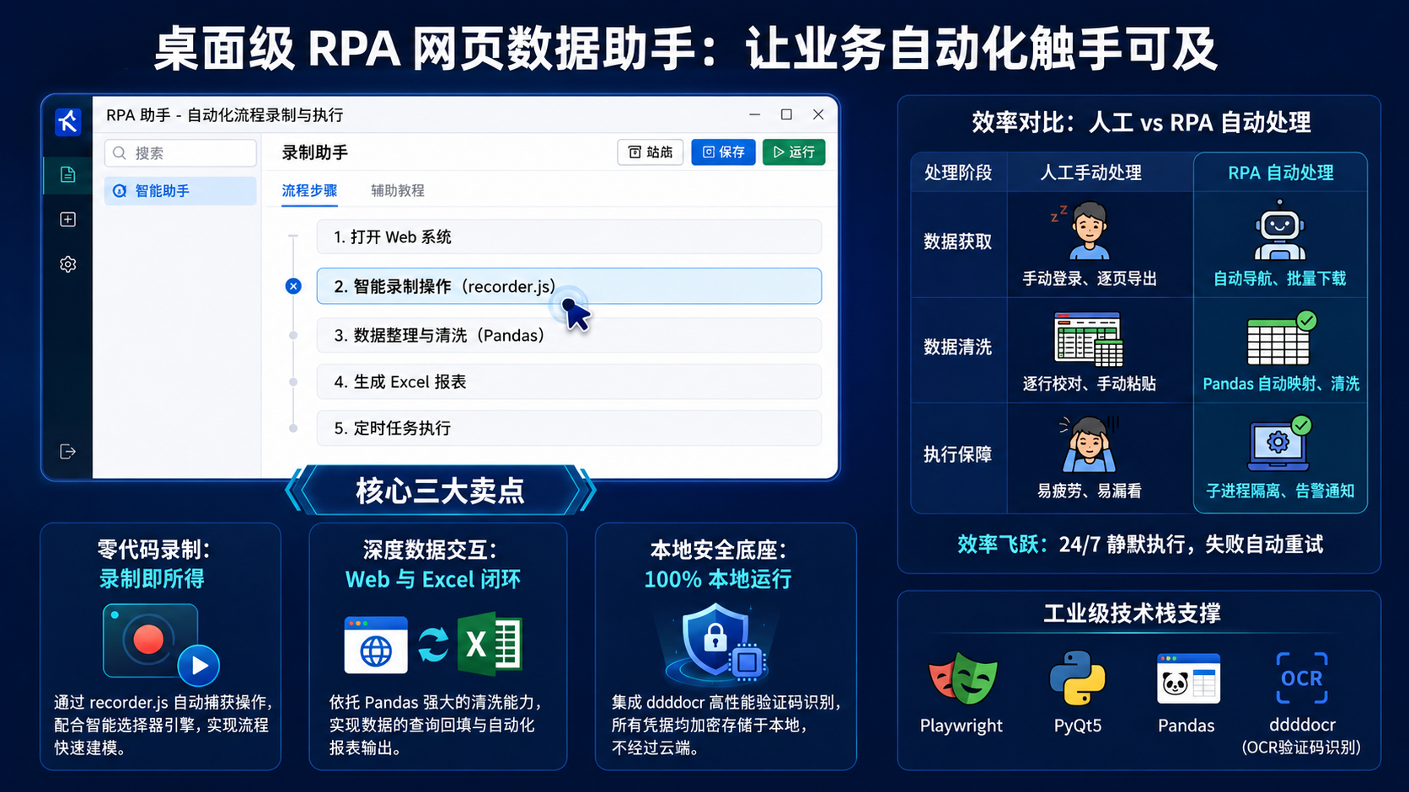Viewport: 1409px width, 792px height.
Task: Click the ddddocr OCR icon
Action: pyautogui.click(x=1302, y=678)
